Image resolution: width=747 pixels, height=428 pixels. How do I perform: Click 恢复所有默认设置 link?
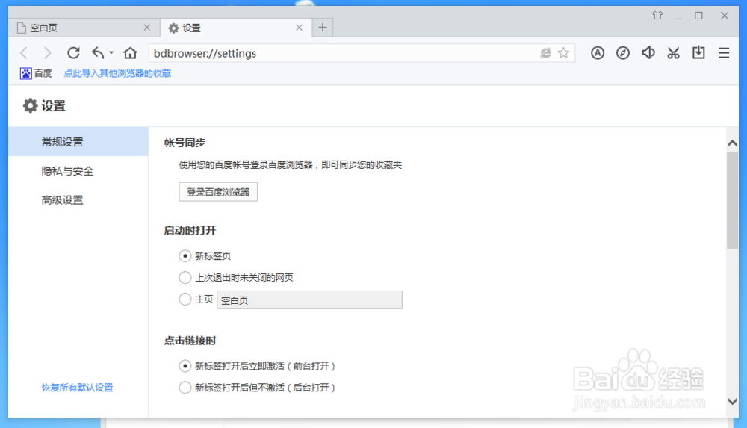click(x=77, y=388)
